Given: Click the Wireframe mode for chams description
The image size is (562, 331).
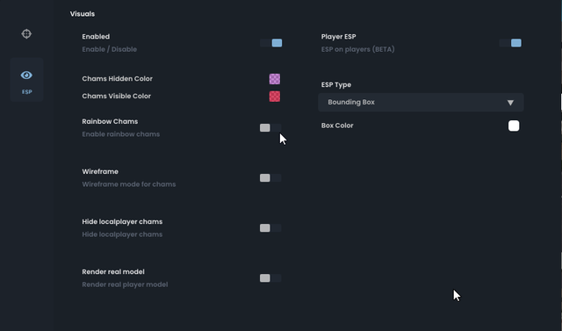Looking at the screenshot, I should pyautogui.click(x=129, y=184).
